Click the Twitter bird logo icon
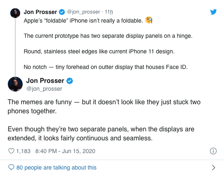The image size is (224, 174). pos(213,12)
